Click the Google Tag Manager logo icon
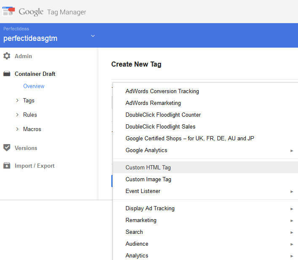This screenshot has height=260, width=298. pos(8,11)
